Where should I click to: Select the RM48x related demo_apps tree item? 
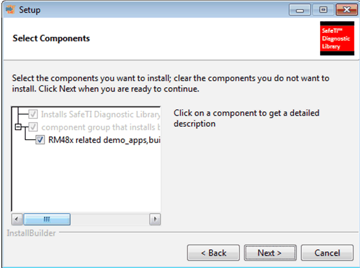(104, 140)
